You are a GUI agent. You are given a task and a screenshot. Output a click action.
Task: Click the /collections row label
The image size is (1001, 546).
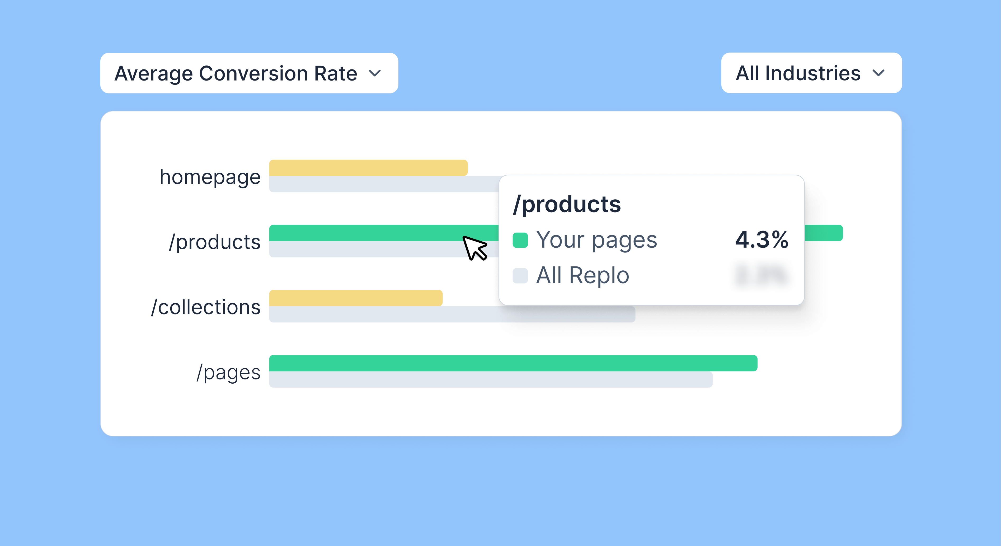206,307
